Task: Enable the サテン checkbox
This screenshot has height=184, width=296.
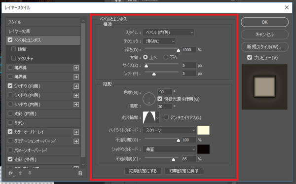Action: tap(10, 123)
